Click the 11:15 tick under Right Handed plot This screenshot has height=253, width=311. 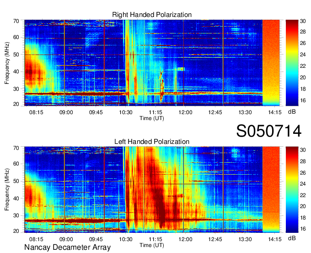155,112
